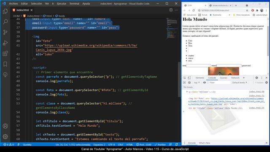Image resolution: width=270 pixels, height=152 pixels.
Task: Expand the bookmarks bar overflow chevron
Action: pyautogui.click(x=229, y=15)
